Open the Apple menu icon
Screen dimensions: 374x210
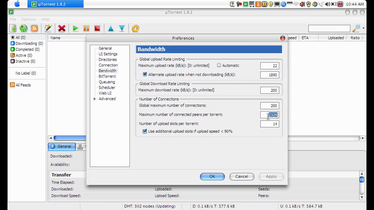(x=17, y=4)
